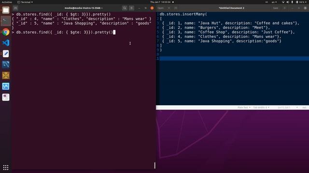Open the Ln, Col status dropdown
309x173 pixels.
point(288,108)
